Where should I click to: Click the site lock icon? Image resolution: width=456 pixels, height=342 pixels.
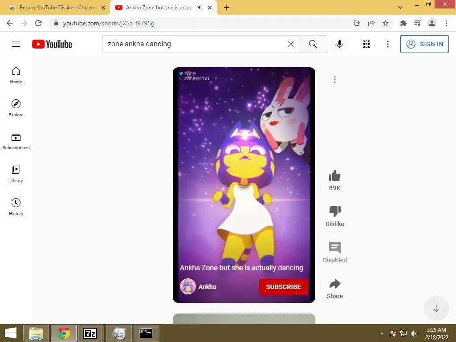point(56,23)
